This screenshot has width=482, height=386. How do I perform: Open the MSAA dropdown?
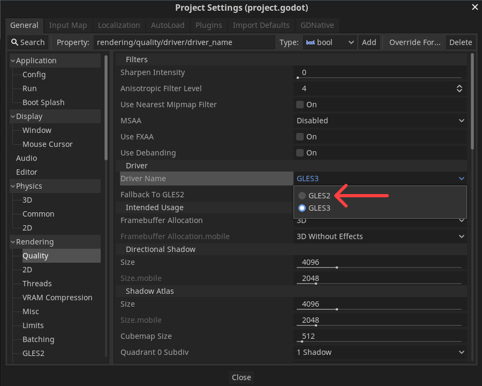[x=379, y=121]
